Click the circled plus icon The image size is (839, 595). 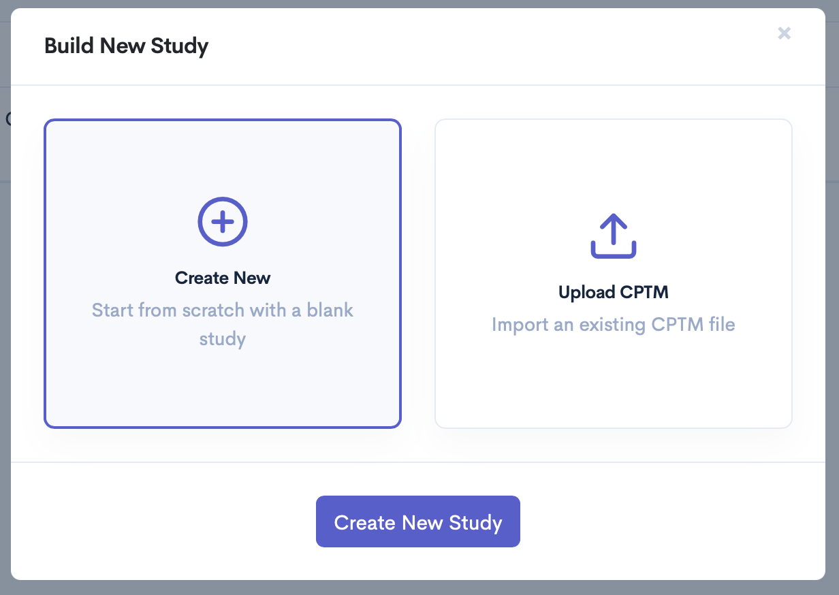(223, 221)
